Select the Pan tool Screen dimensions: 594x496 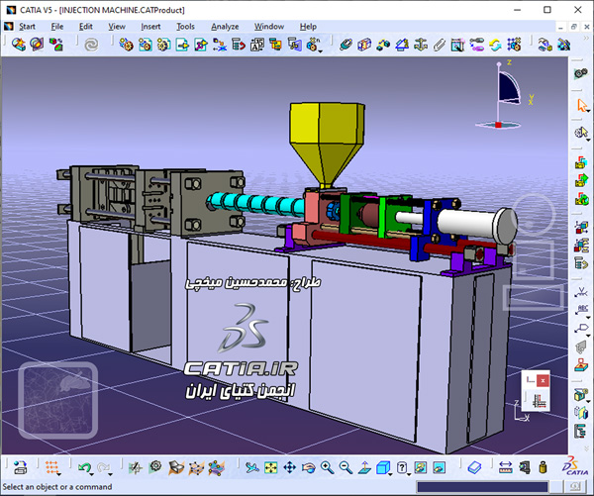pos(289,467)
